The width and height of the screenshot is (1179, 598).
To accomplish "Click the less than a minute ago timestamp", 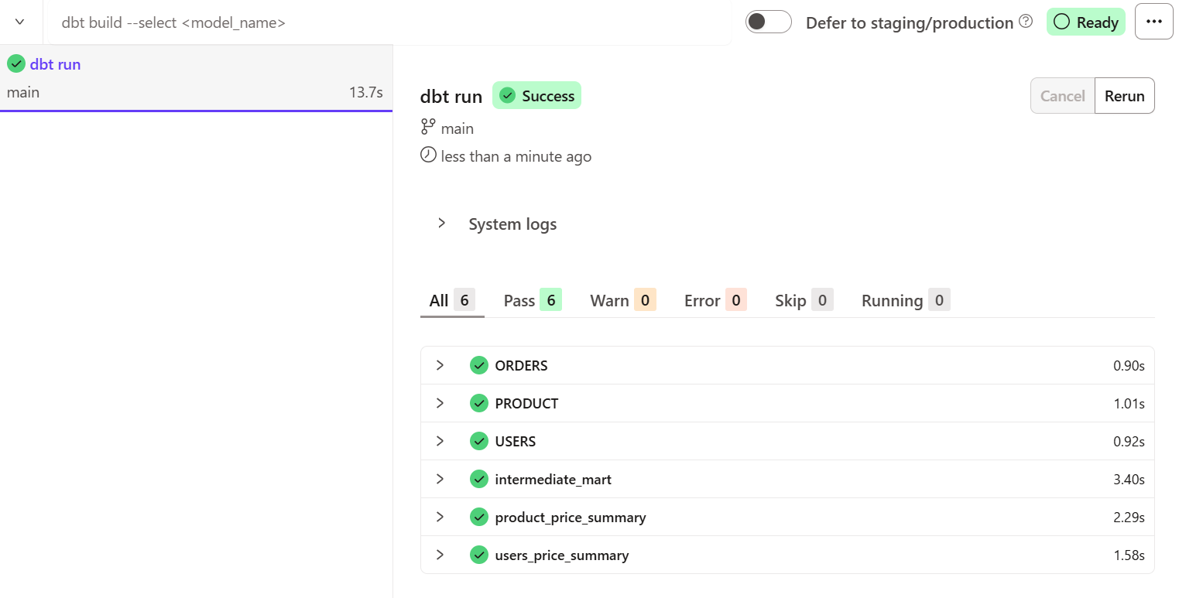I will [x=516, y=156].
